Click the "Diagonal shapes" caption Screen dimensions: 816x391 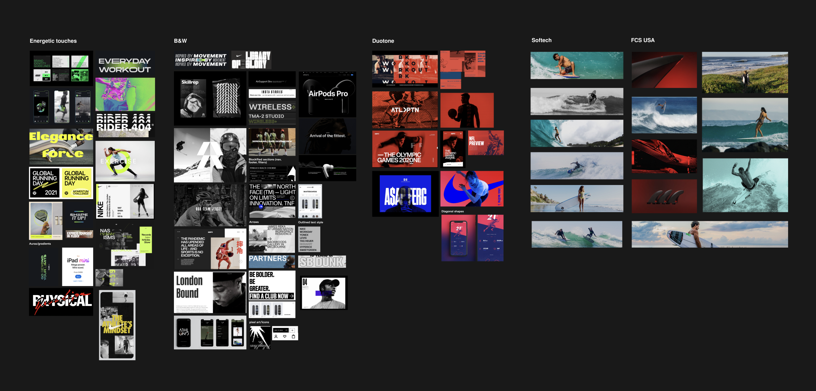tap(453, 211)
